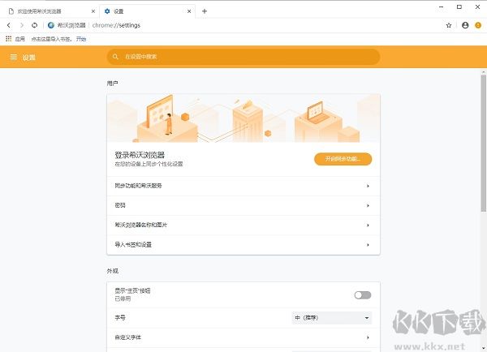487x352 pixels.
Task: Click the orange turn on sync button
Action: [343, 159]
